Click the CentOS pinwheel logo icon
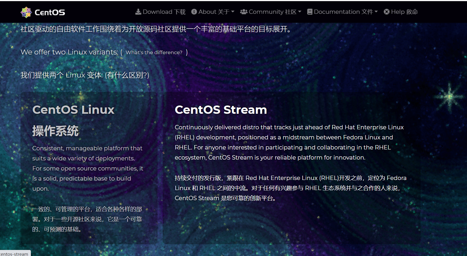This screenshot has width=467, height=256. click(x=26, y=12)
